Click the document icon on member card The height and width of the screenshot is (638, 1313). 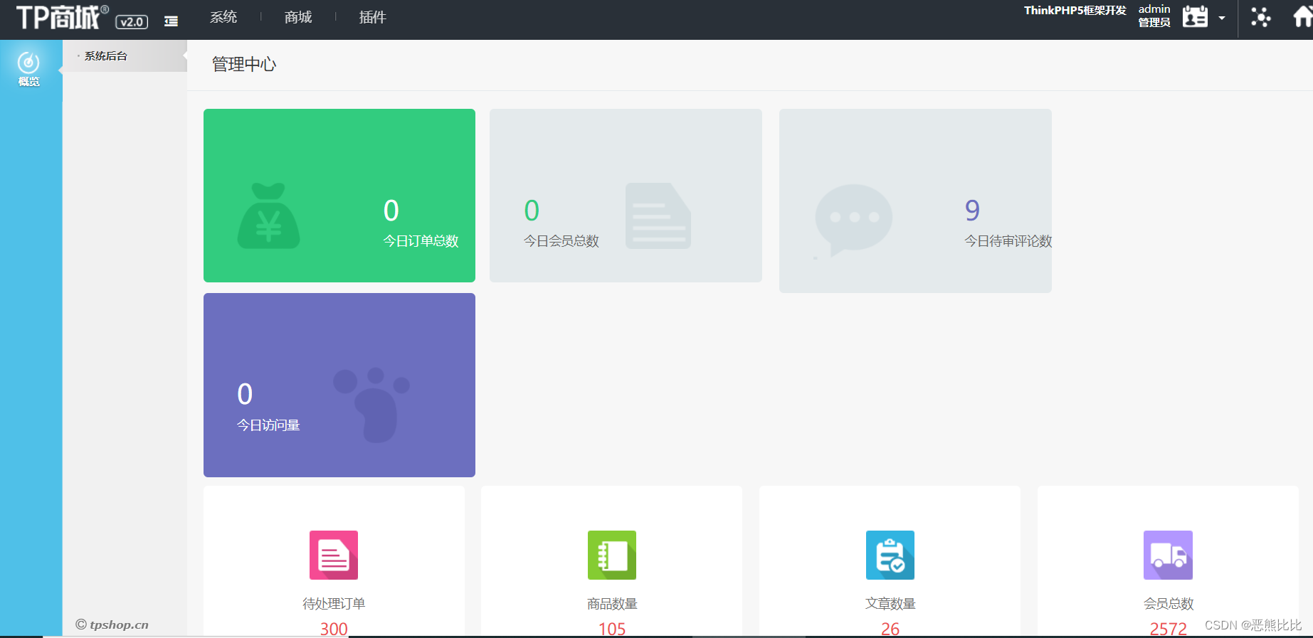click(658, 216)
